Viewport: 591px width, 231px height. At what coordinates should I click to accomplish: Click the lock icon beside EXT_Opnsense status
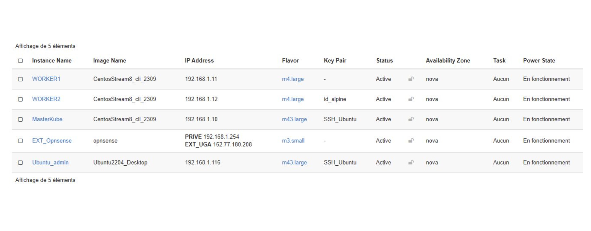(411, 141)
